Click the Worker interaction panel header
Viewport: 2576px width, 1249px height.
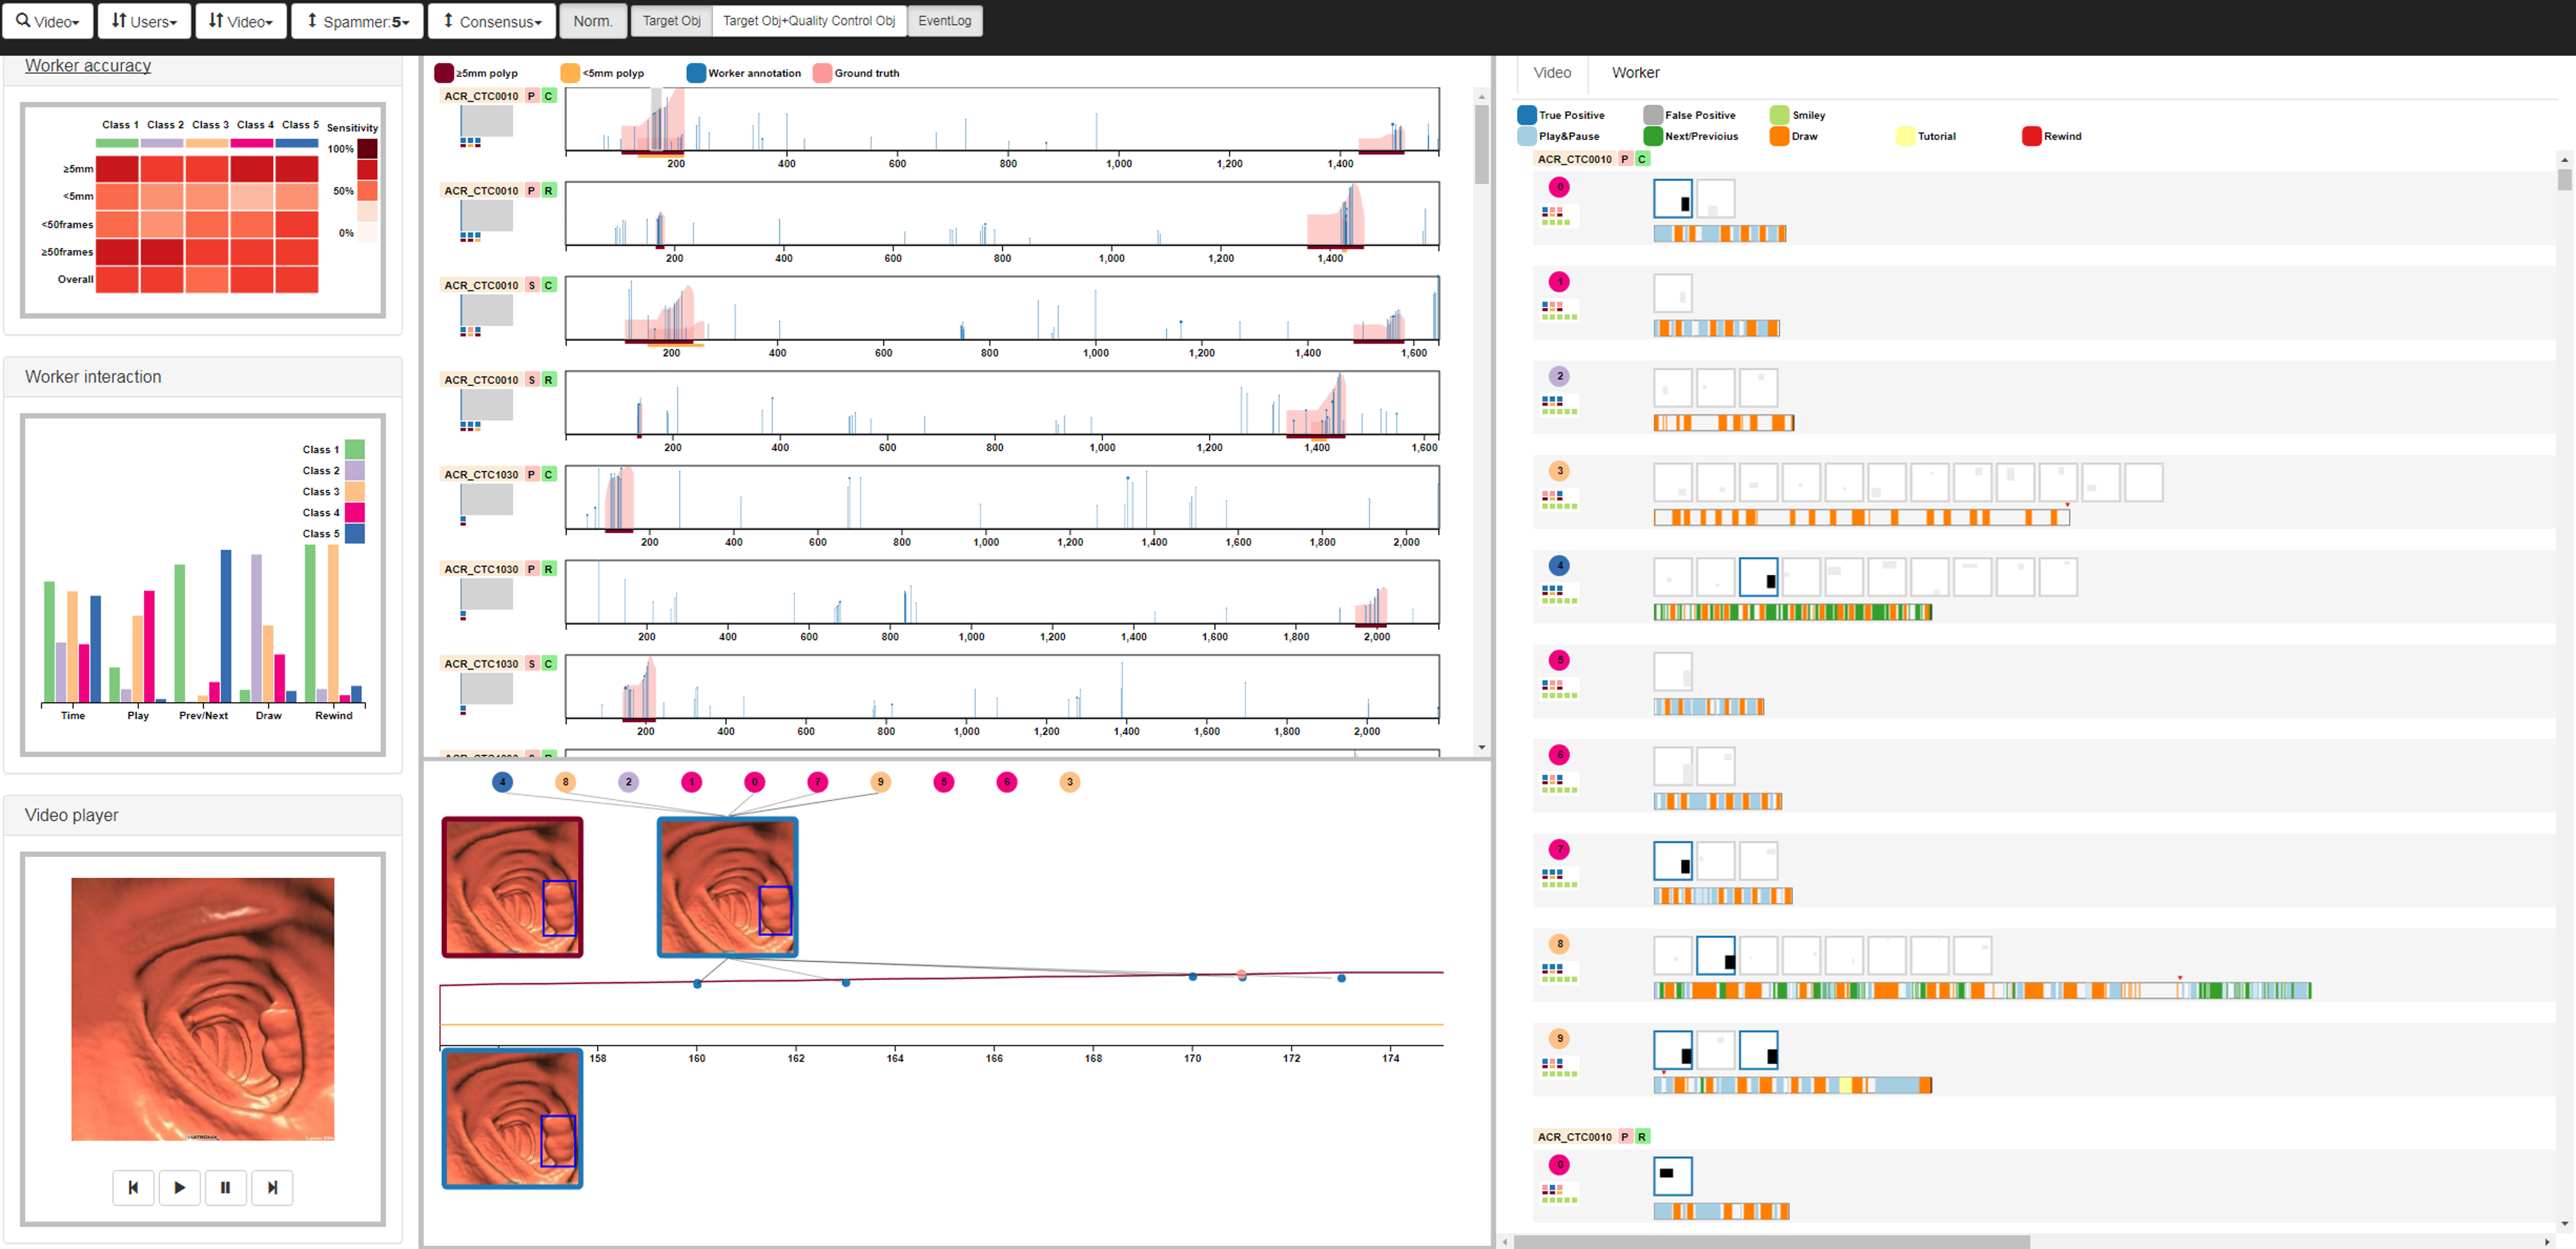pyautogui.click(x=203, y=377)
